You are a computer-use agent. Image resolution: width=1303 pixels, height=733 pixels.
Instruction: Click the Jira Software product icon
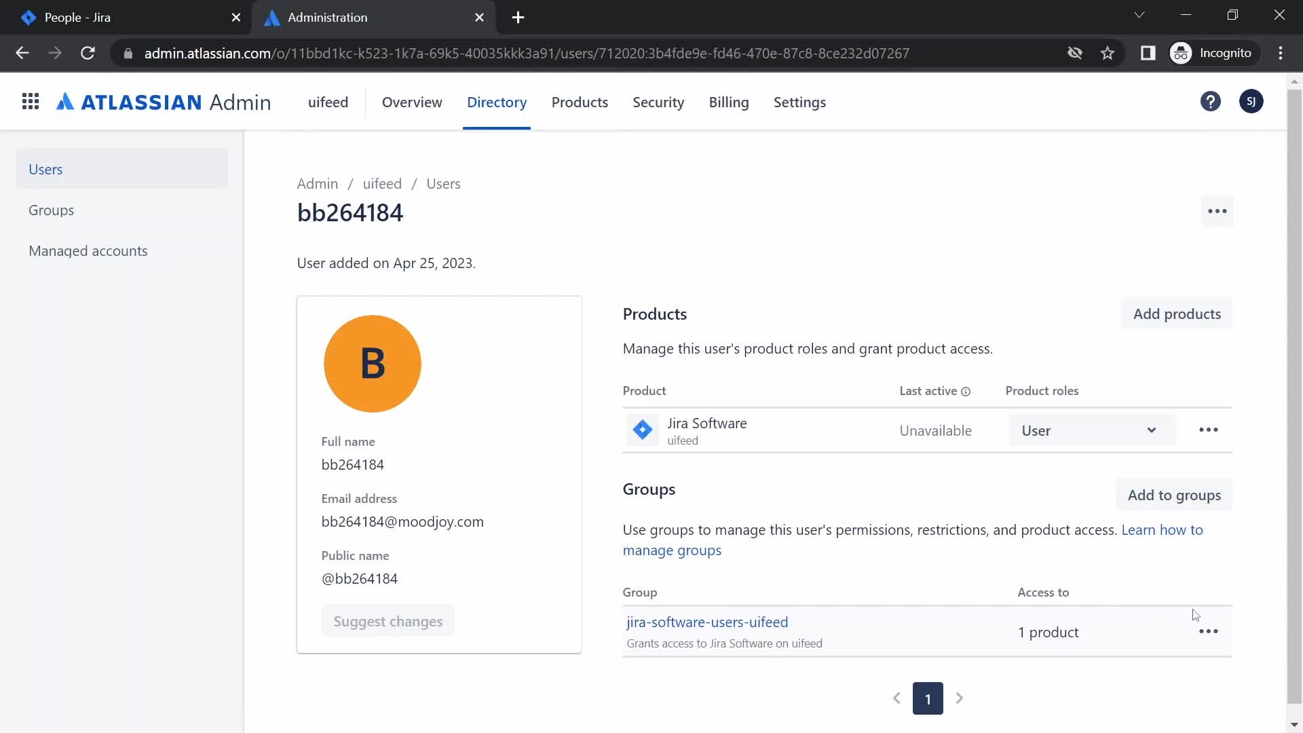tap(642, 430)
